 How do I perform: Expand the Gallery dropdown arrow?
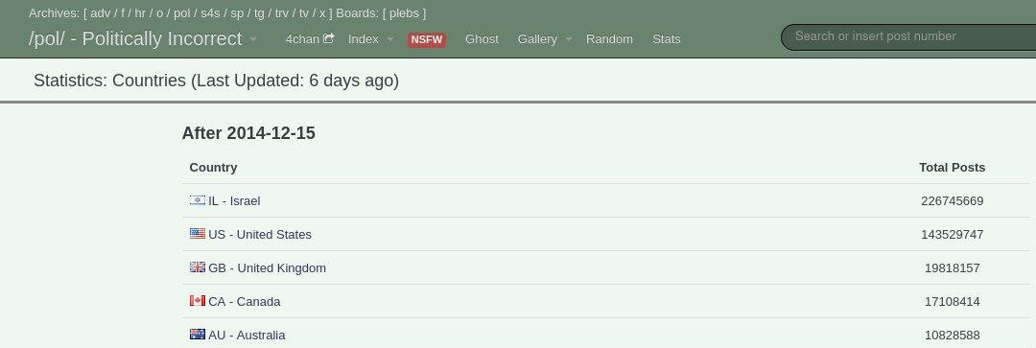568,39
